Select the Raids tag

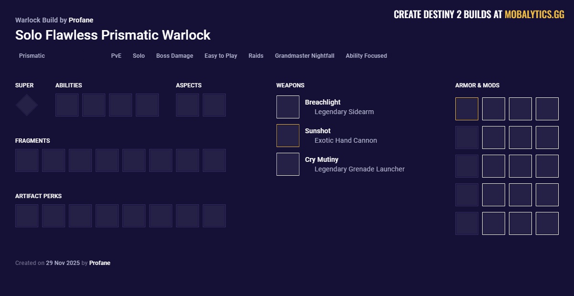tap(256, 56)
